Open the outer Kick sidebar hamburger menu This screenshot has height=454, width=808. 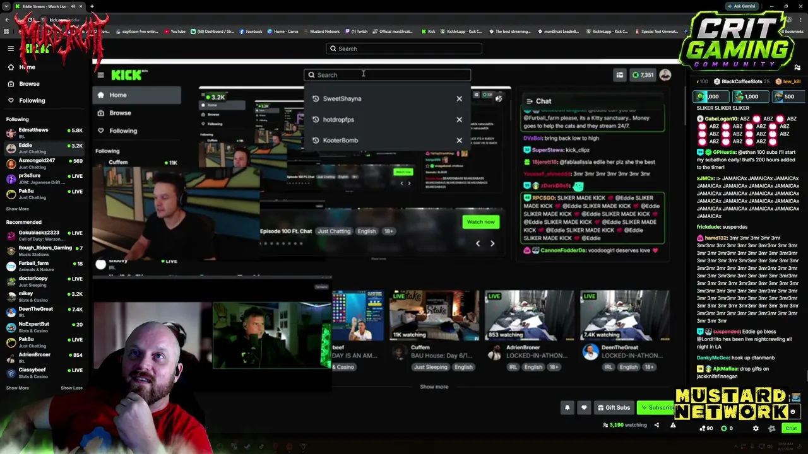[x=11, y=49]
